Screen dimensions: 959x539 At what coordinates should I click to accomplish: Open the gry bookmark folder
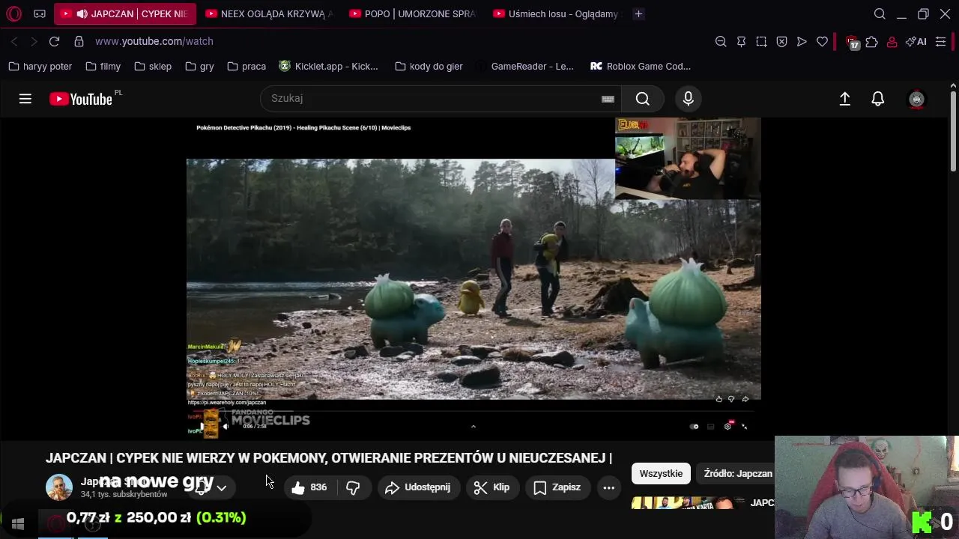click(199, 66)
